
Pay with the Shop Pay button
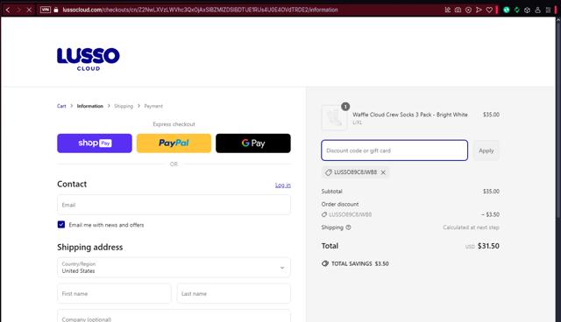[95, 143]
